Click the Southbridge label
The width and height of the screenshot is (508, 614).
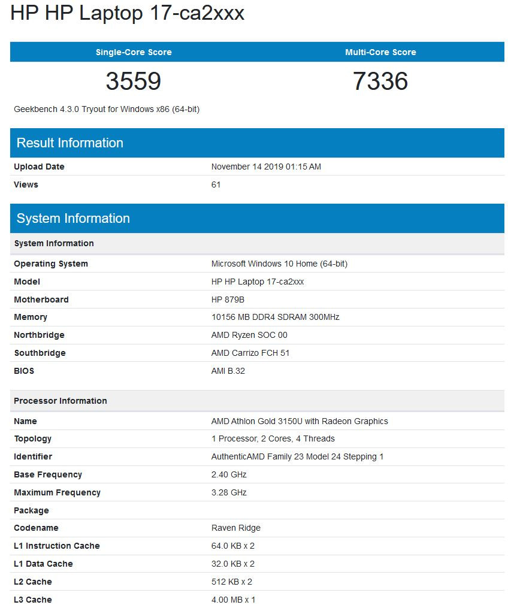pos(40,353)
